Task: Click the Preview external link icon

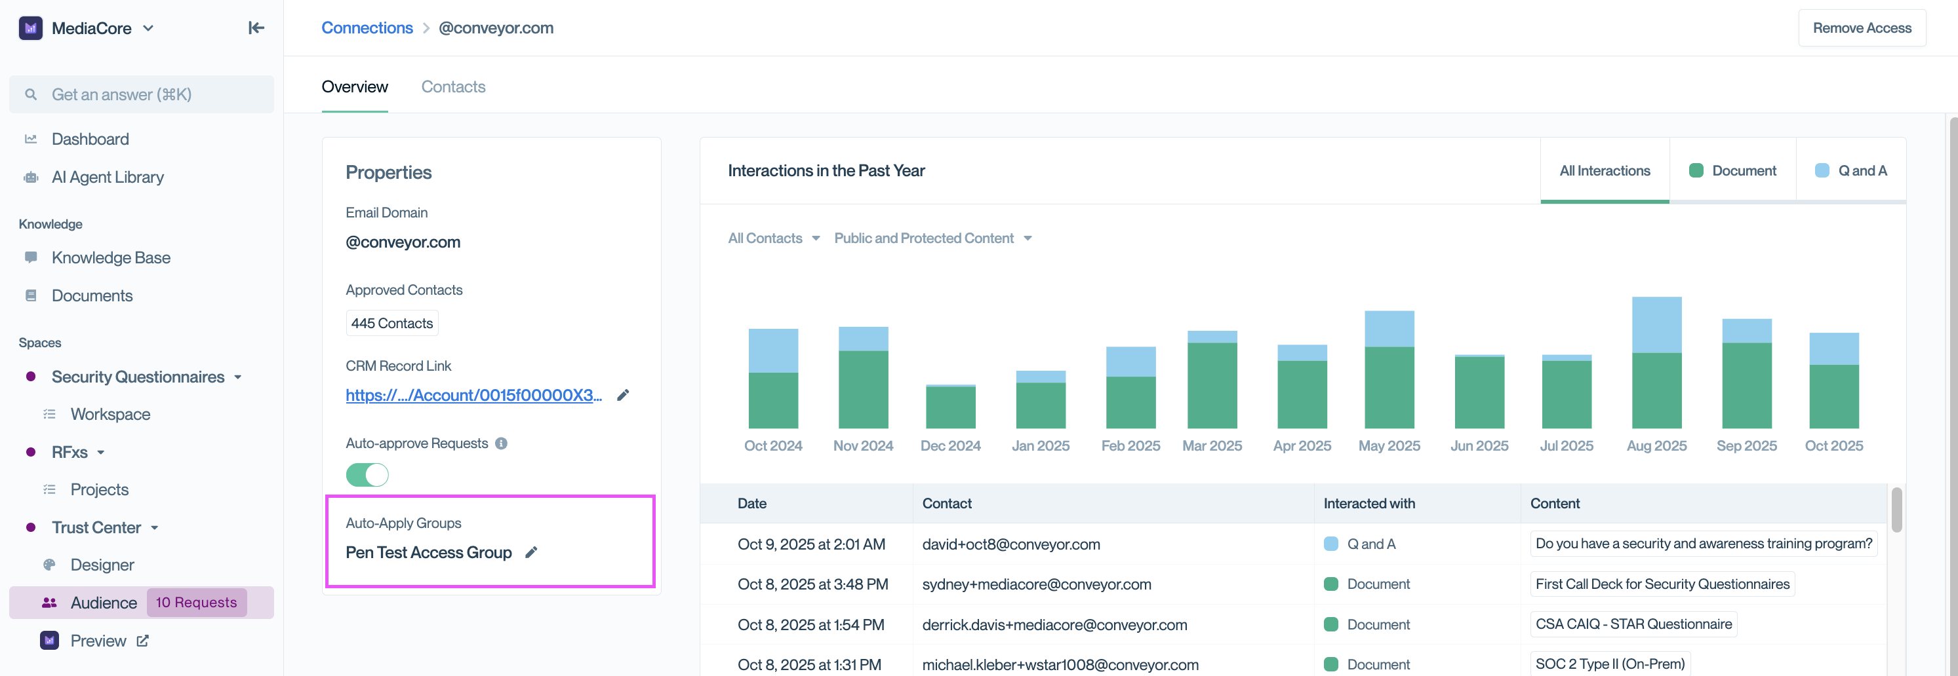Action: click(142, 641)
